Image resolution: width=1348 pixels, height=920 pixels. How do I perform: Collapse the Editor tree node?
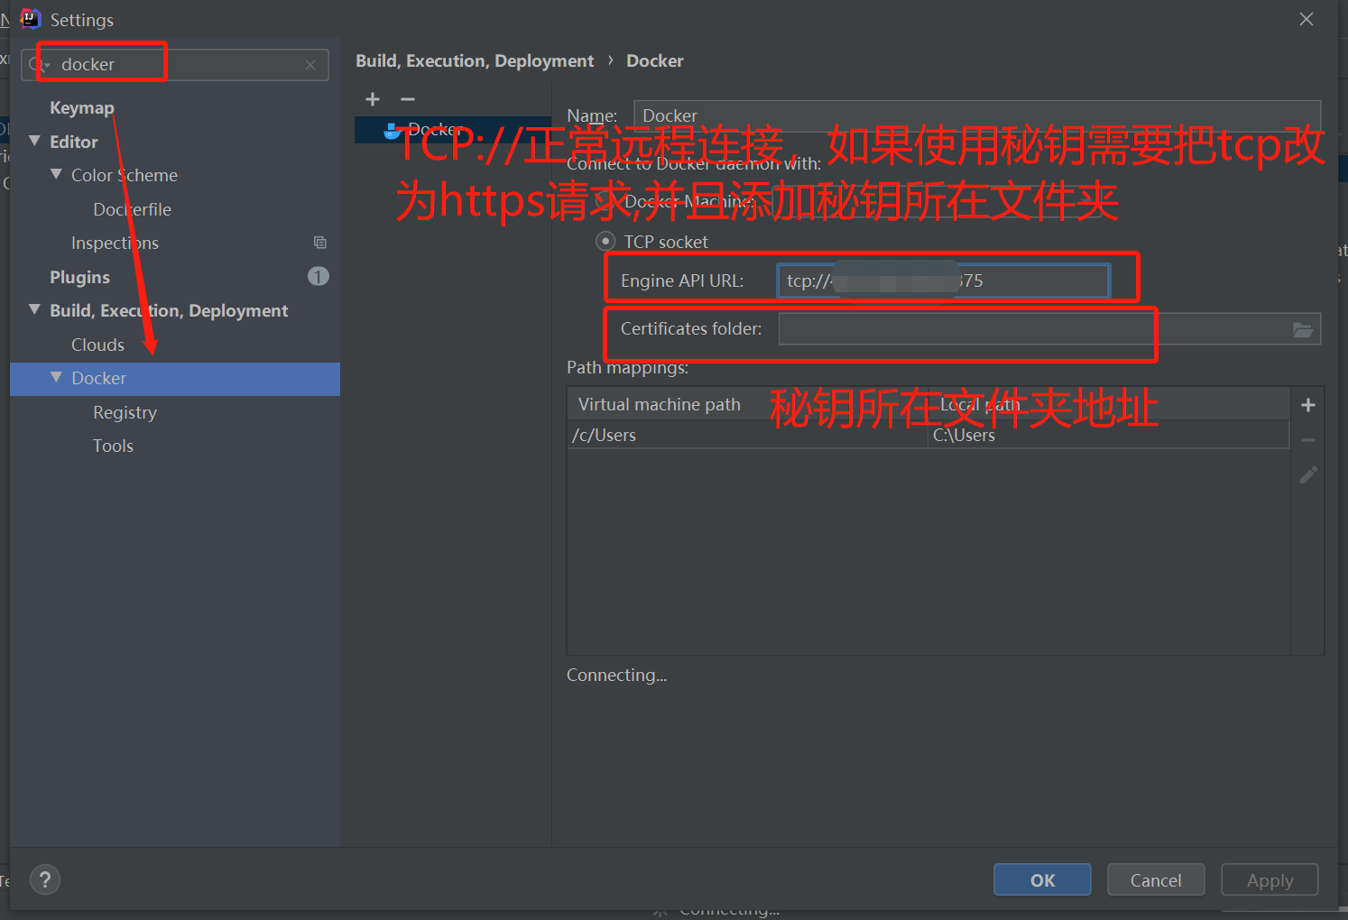pyautogui.click(x=34, y=141)
